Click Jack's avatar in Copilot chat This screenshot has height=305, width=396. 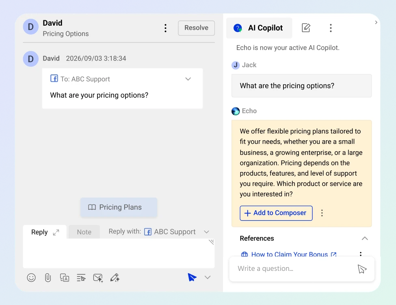[x=236, y=65]
